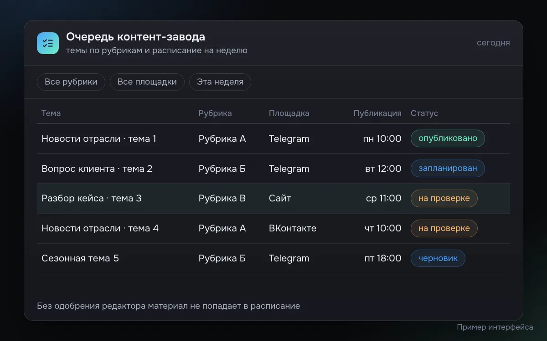Select row "Вопрос клиента · тема 2"
The image size is (547, 341).
click(x=273, y=169)
